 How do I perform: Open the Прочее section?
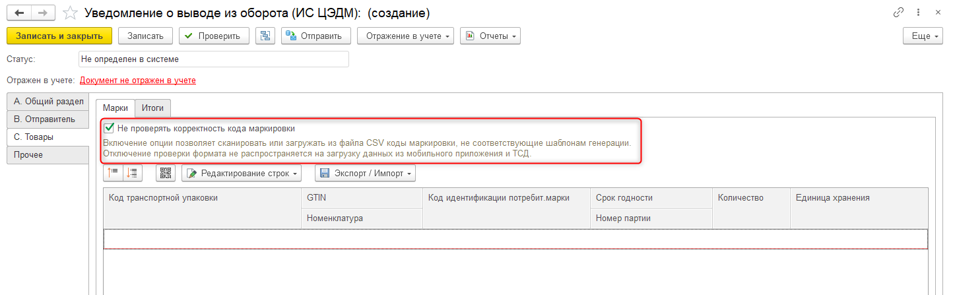(48, 155)
